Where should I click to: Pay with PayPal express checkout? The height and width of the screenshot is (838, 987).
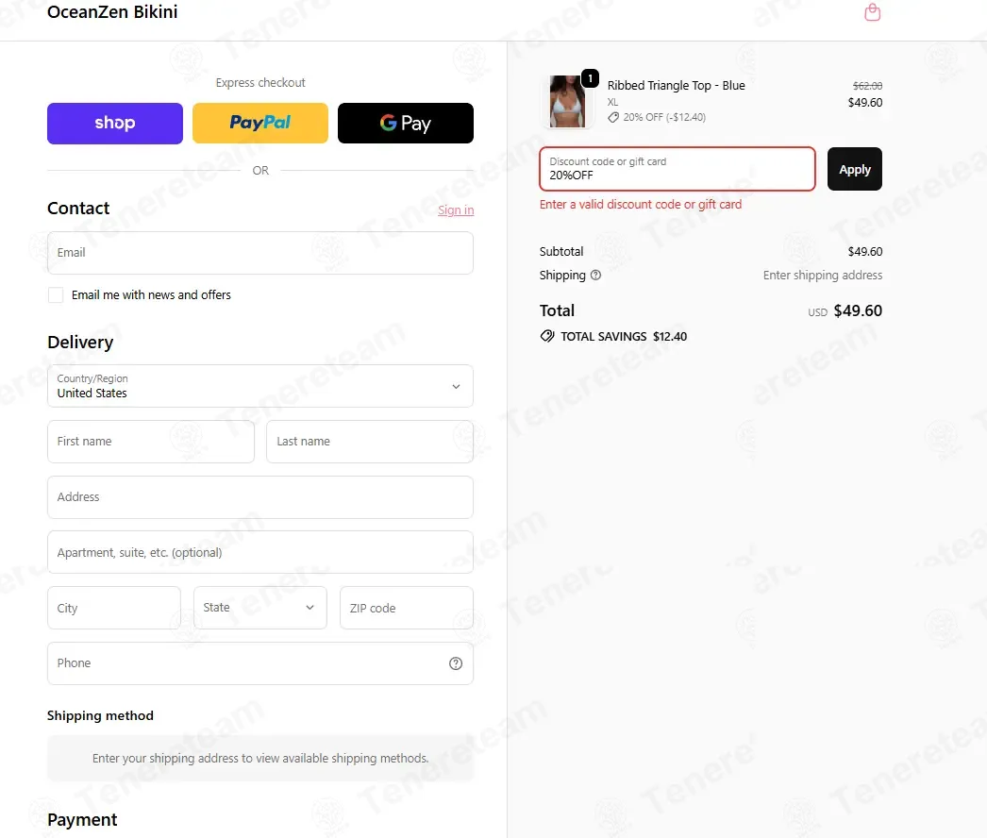(x=260, y=124)
